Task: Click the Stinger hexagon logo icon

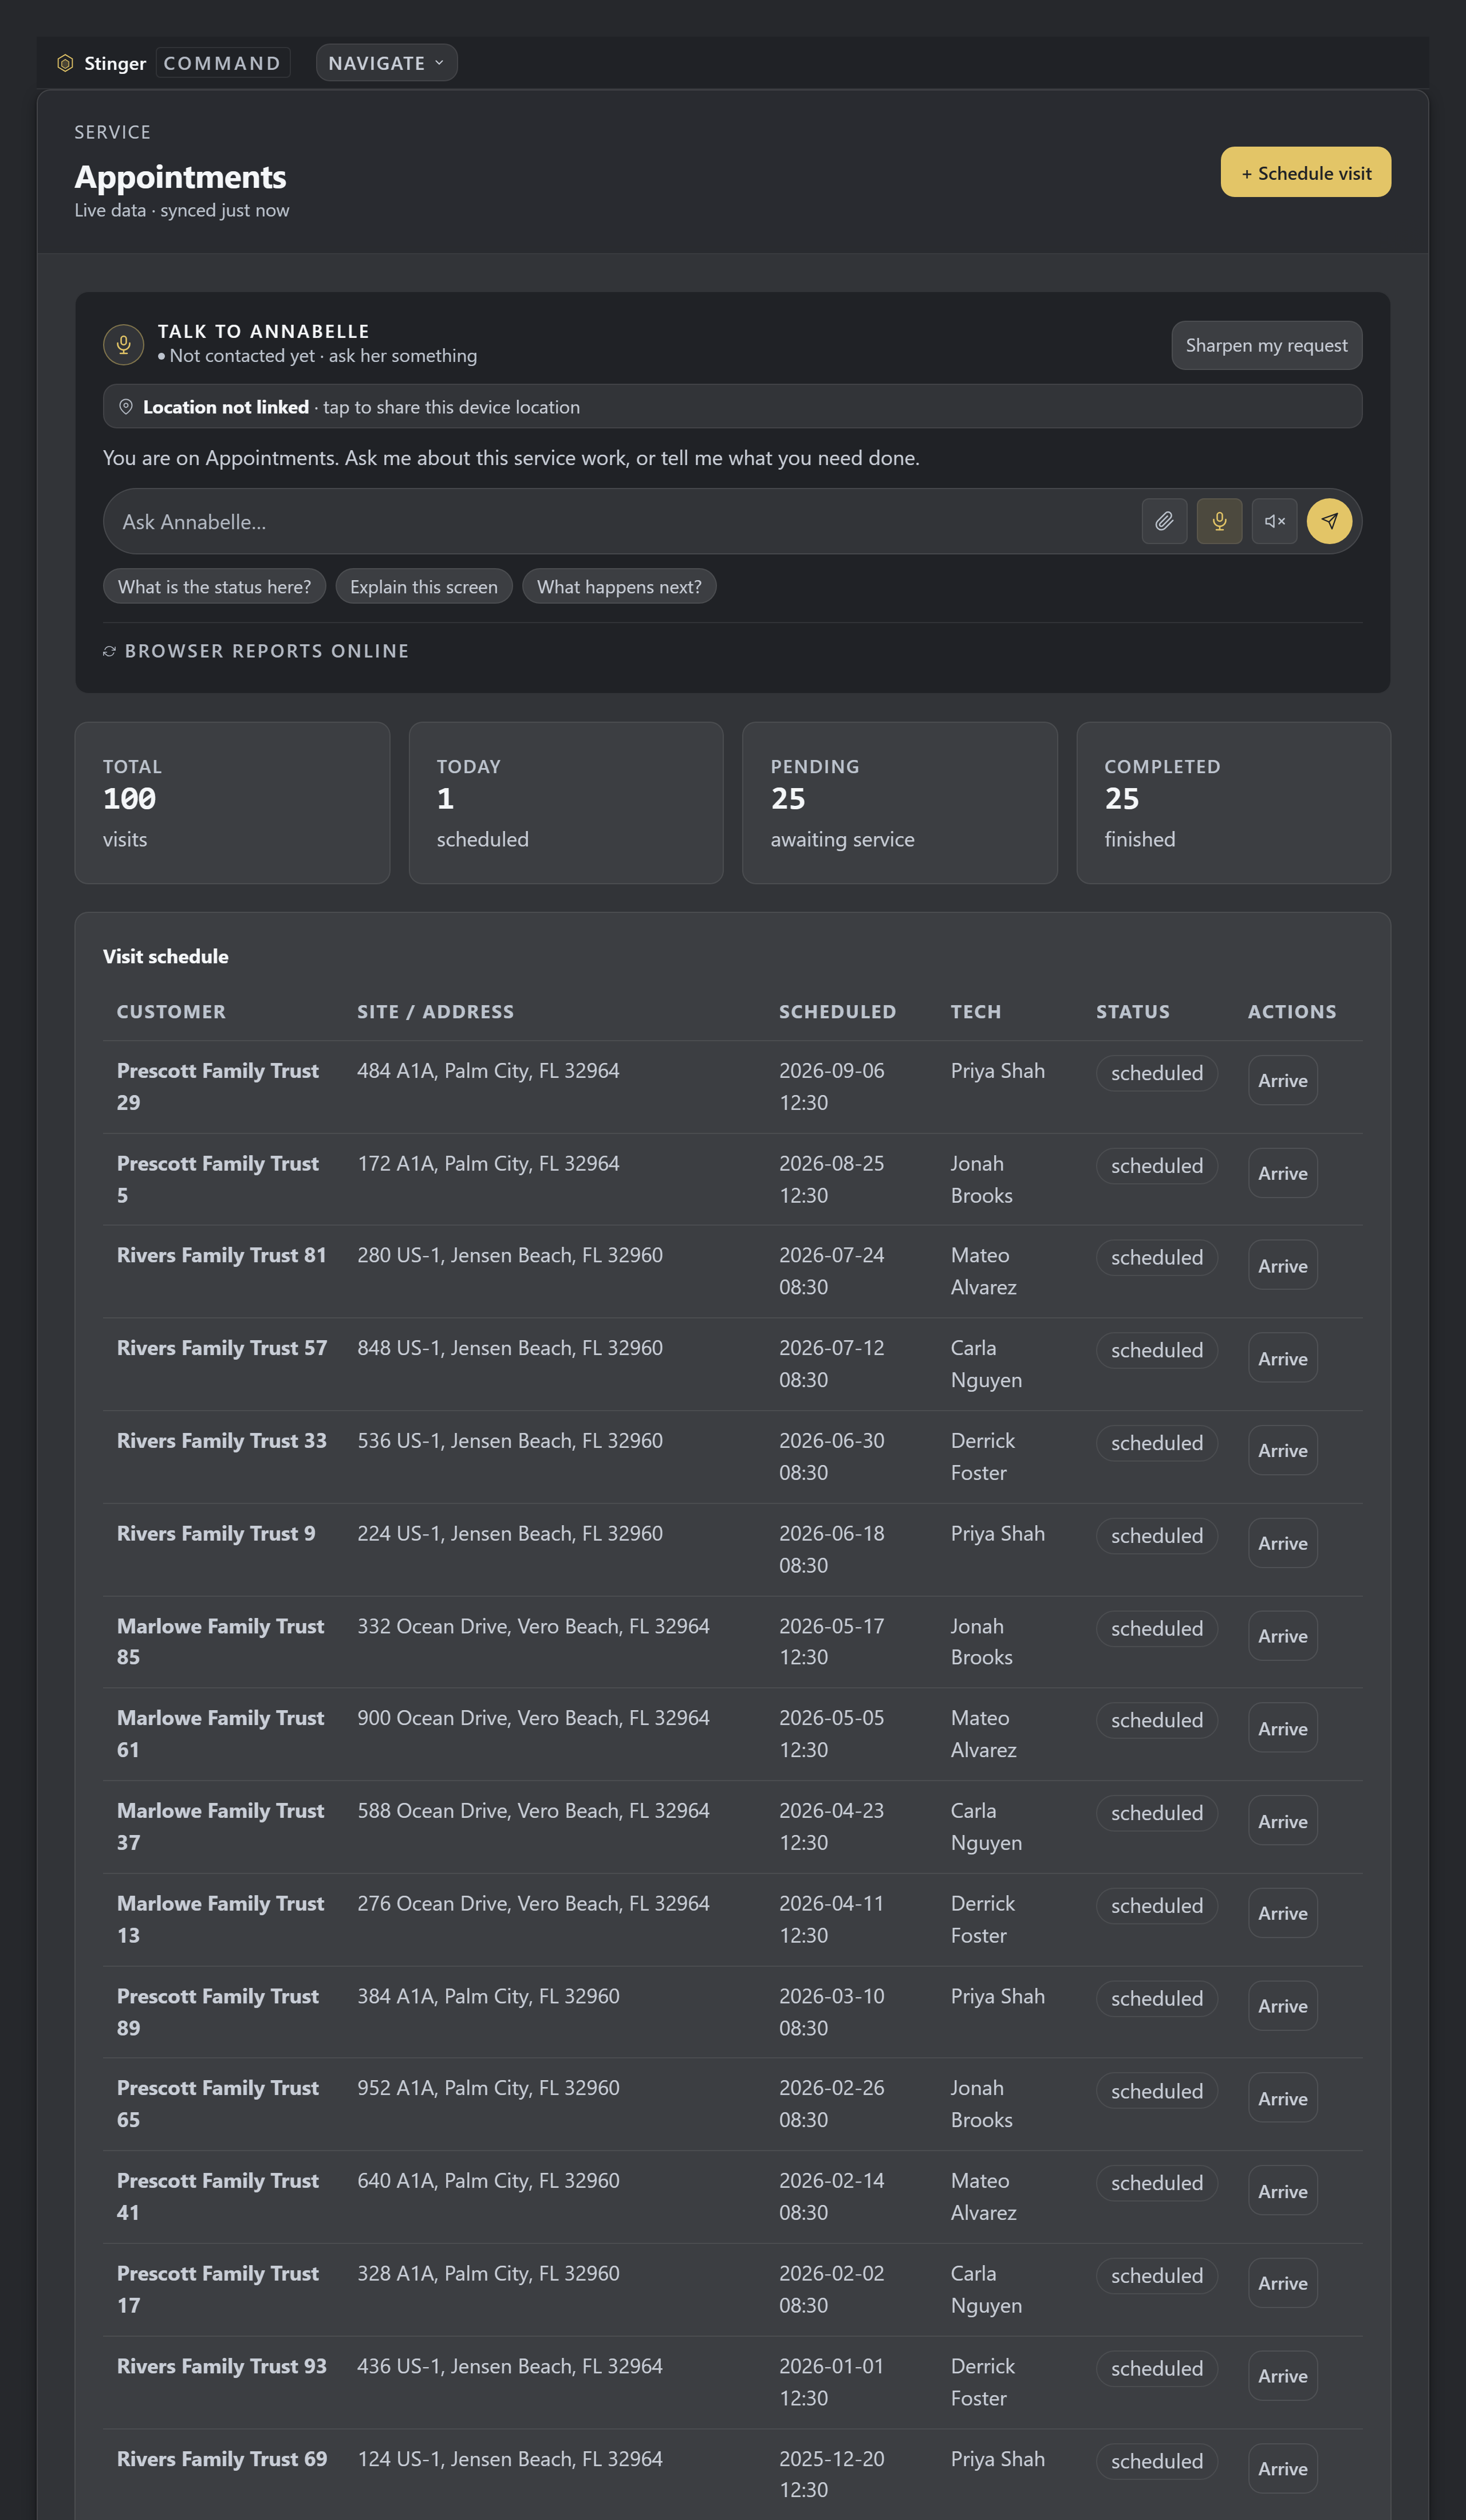Action: click(65, 63)
